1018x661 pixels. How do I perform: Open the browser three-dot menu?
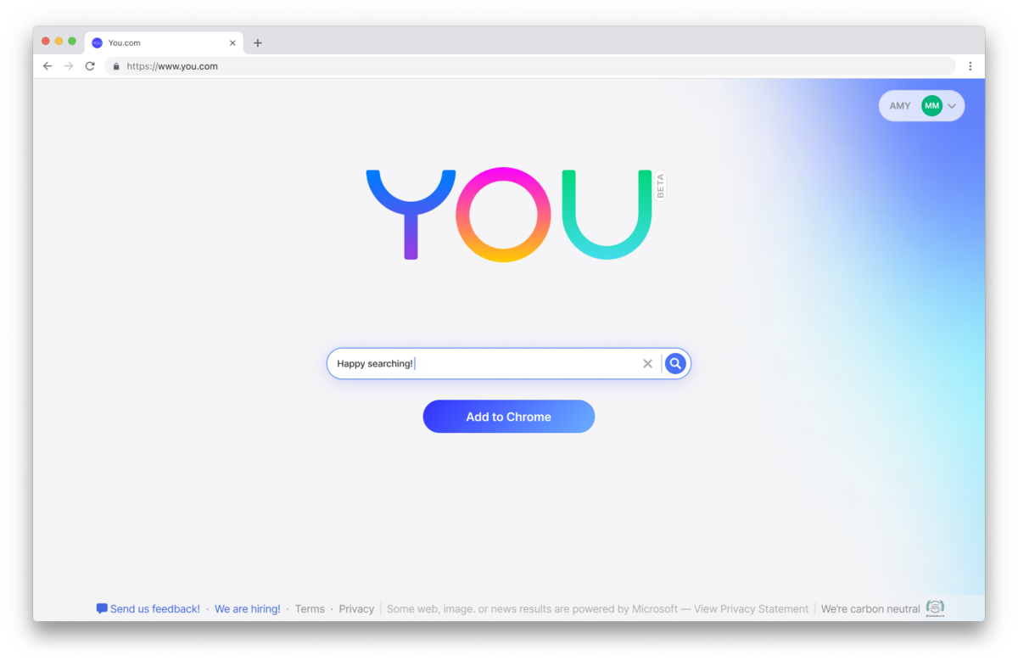coord(970,66)
